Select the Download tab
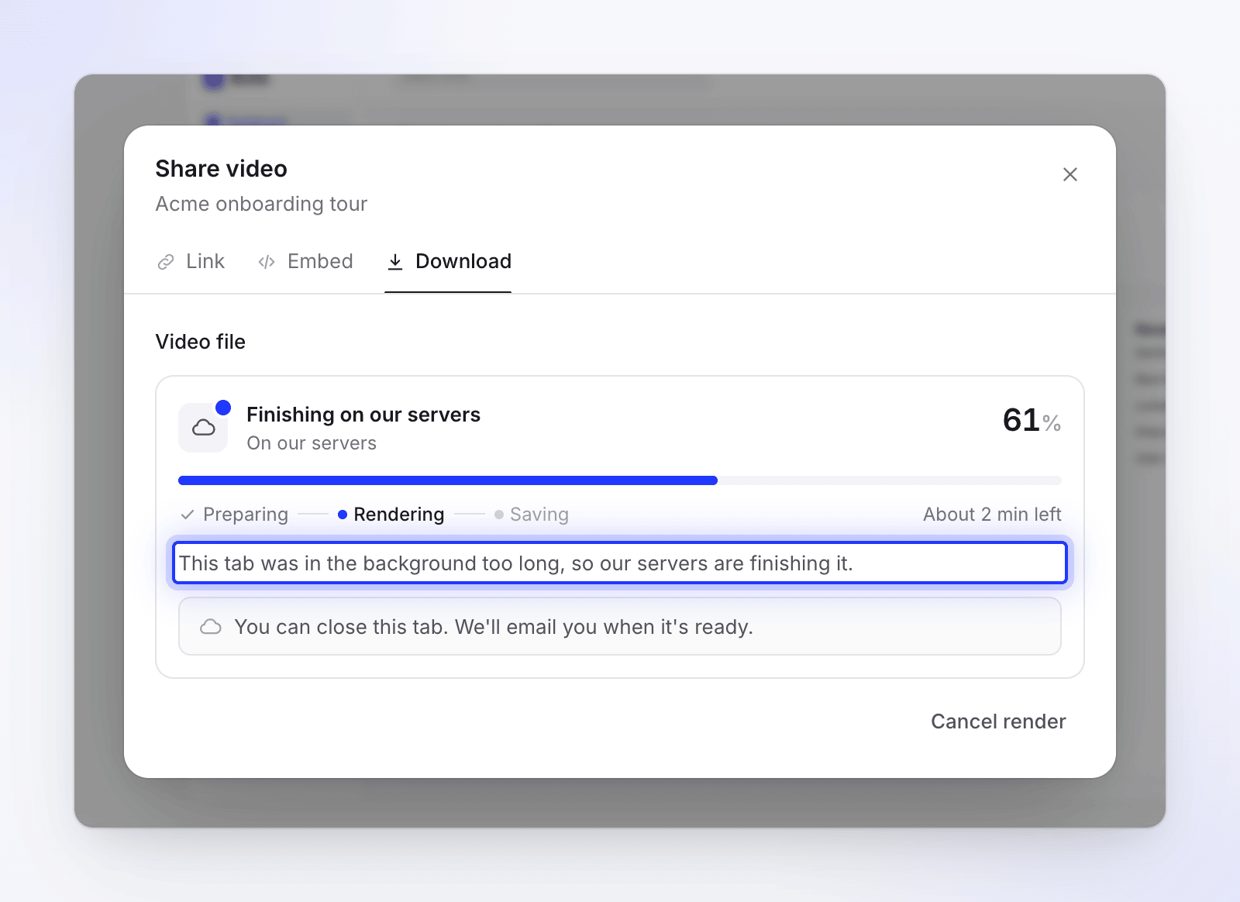 (x=449, y=262)
